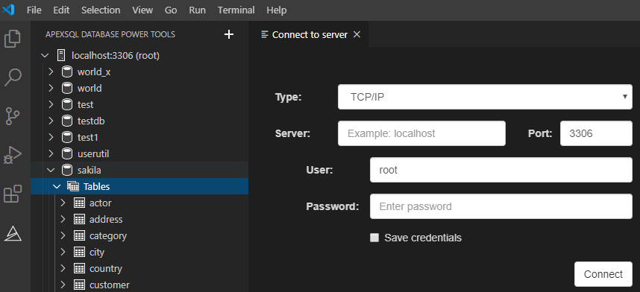Click the category table icon

tap(79, 235)
